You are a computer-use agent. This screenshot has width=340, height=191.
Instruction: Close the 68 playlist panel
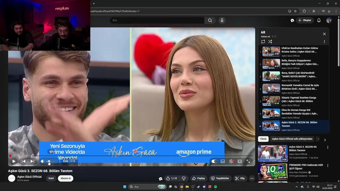click(x=324, y=34)
